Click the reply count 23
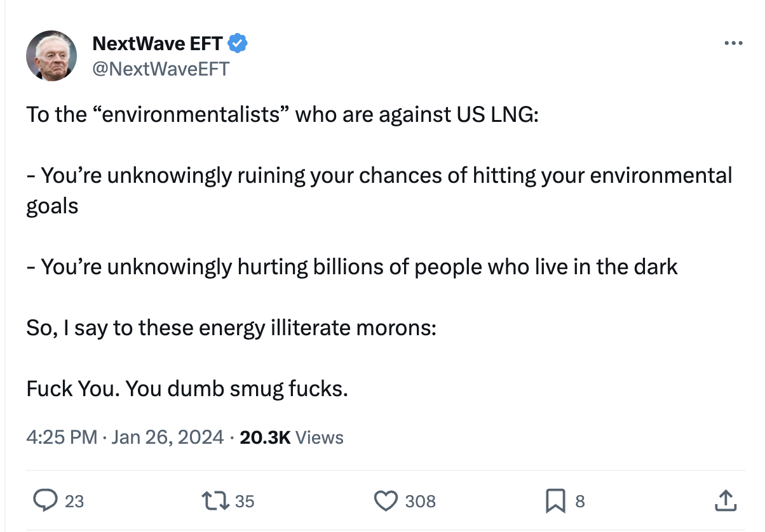Image resolution: width=765 pixels, height=532 pixels. 74,502
